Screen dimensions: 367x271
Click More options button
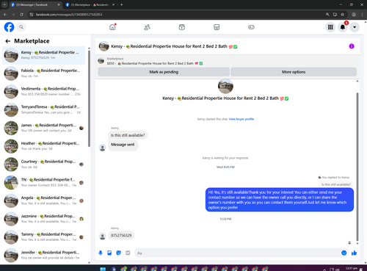[x=294, y=72]
